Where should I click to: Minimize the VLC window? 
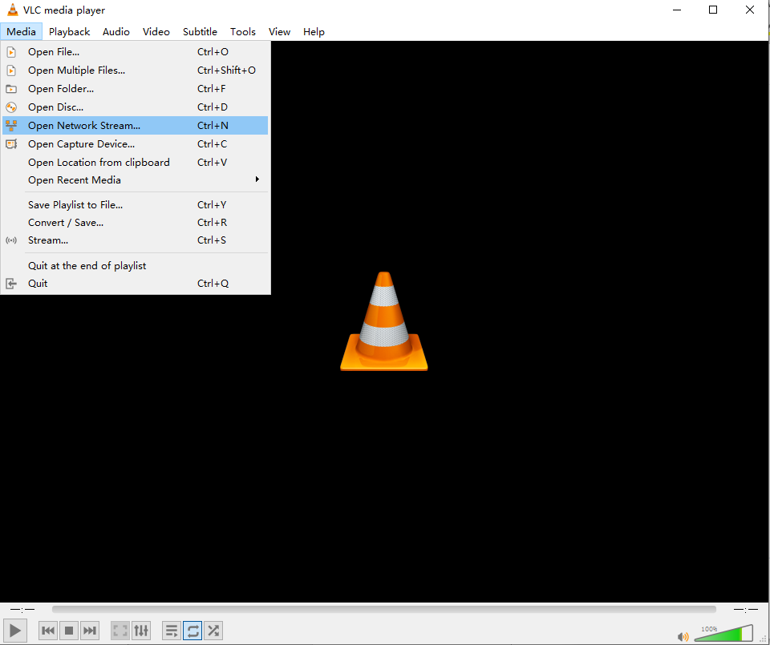677,10
